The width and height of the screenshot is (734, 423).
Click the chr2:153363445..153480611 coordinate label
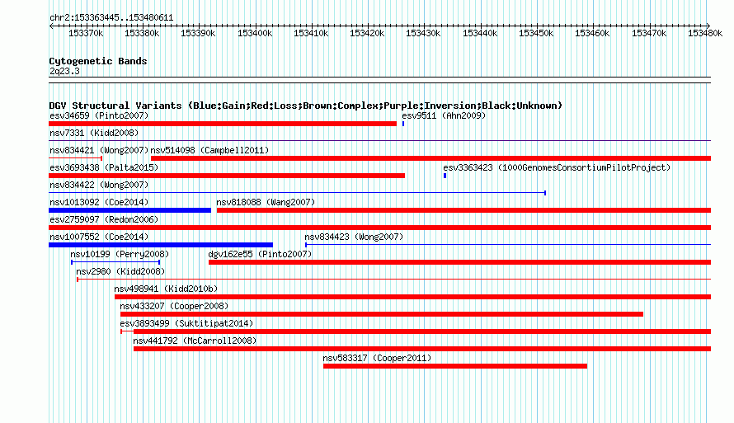click(111, 17)
